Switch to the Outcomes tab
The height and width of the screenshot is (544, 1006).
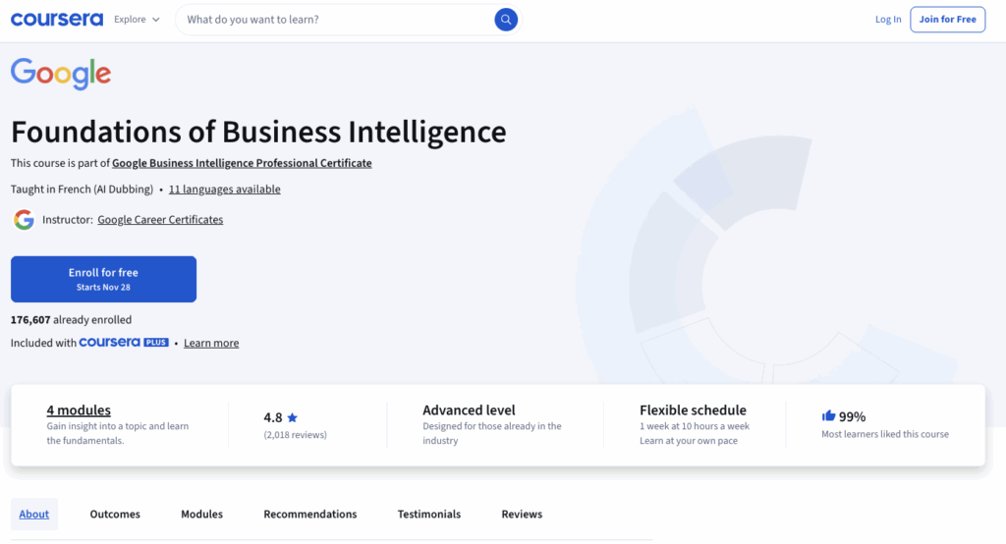click(115, 514)
